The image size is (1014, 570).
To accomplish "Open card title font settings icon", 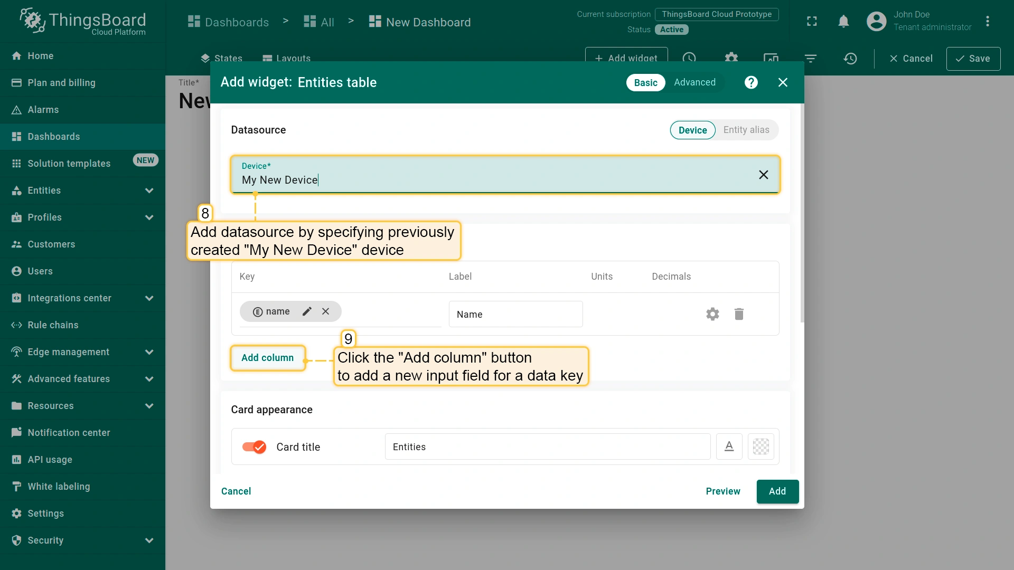I will pos(729,446).
